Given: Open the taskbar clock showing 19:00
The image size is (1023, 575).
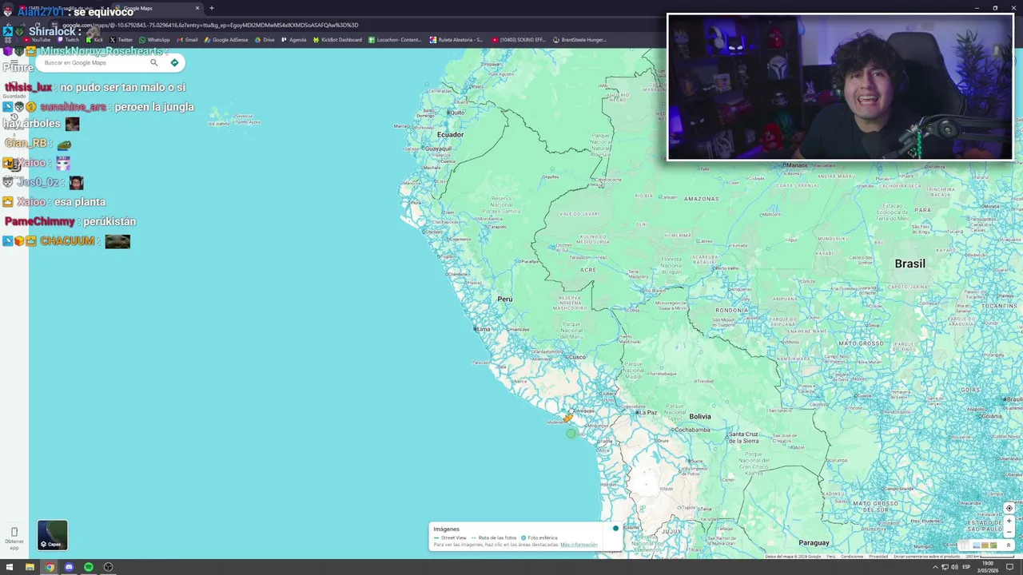Looking at the screenshot, I should (987, 567).
